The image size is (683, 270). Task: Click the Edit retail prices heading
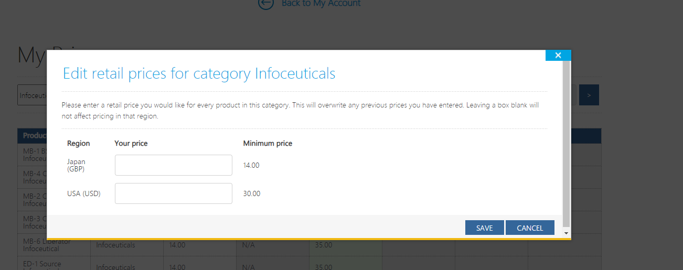(199, 73)
